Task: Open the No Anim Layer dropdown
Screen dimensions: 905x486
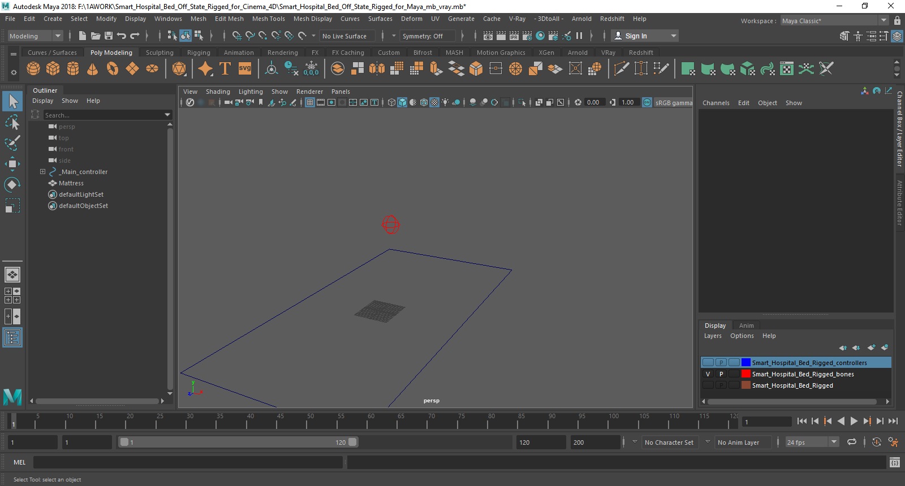Action: 743,442
